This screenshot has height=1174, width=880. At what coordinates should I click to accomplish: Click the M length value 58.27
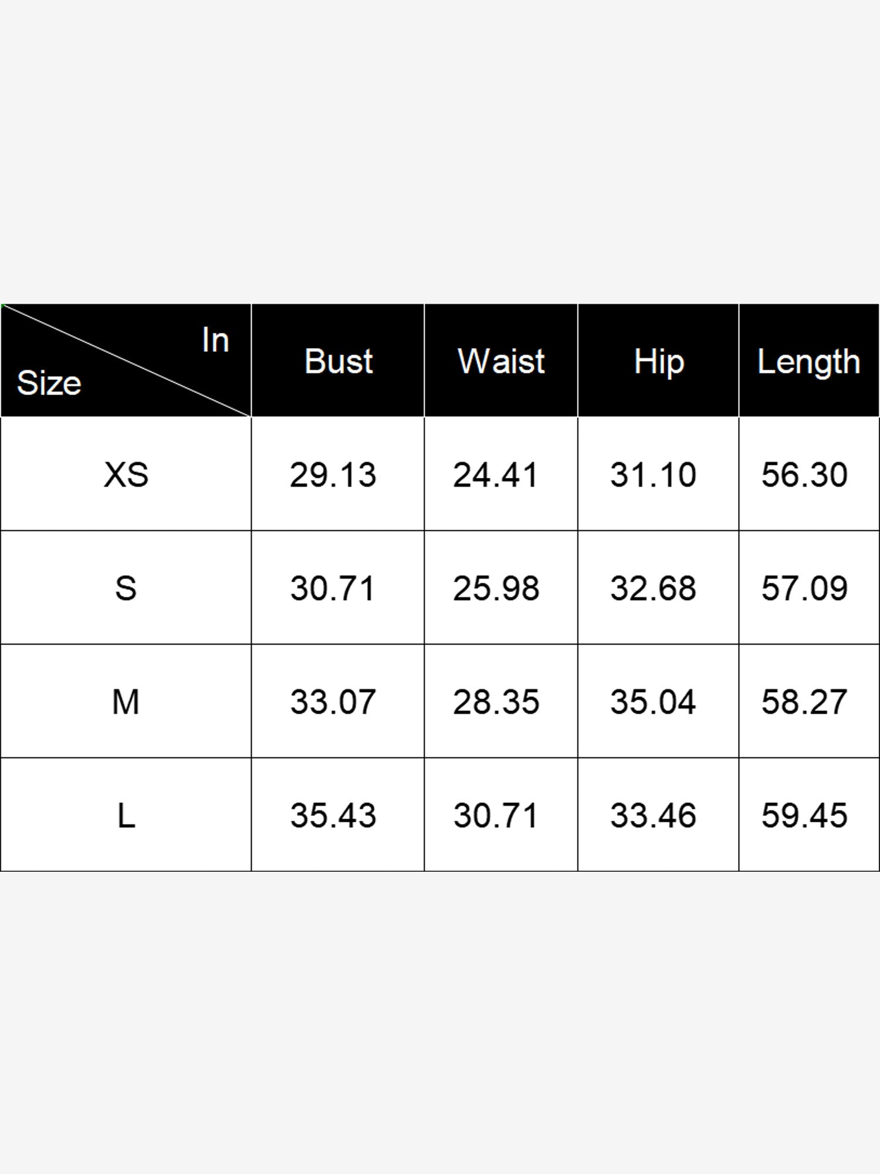[804, 701]
